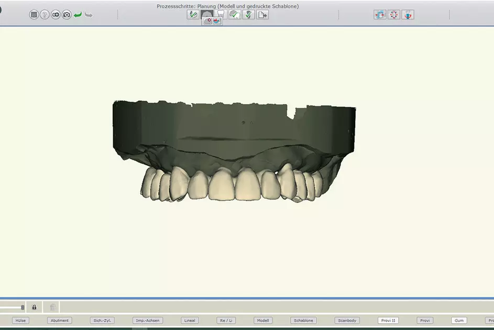Click the red and blue model sub-step icon
Screen dimensions: 494x330
point(217,21)
